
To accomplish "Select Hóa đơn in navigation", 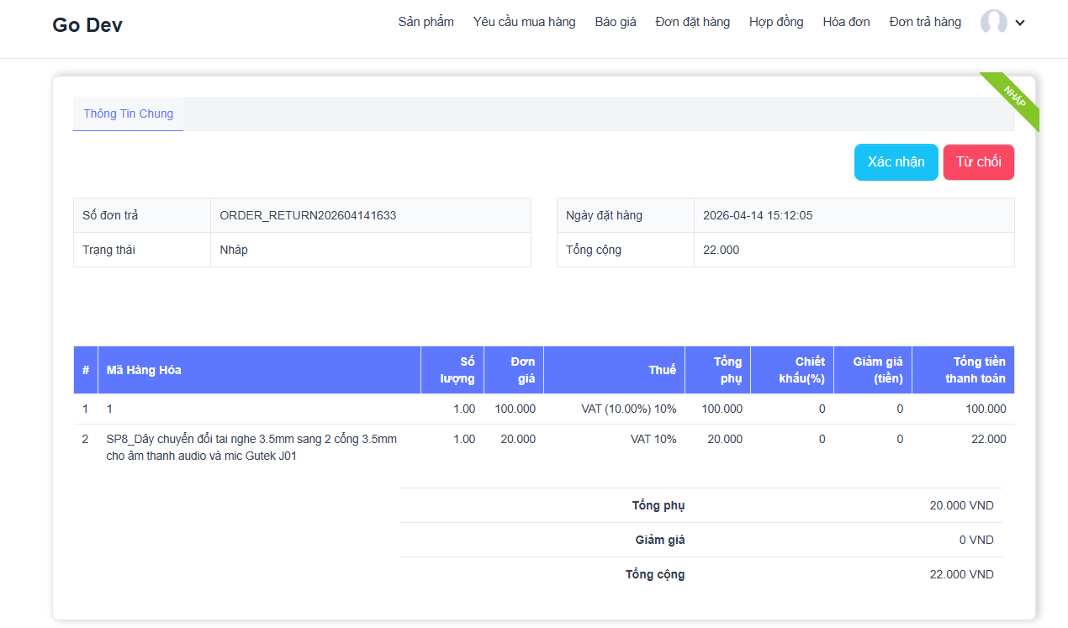I will coord(846,22).
